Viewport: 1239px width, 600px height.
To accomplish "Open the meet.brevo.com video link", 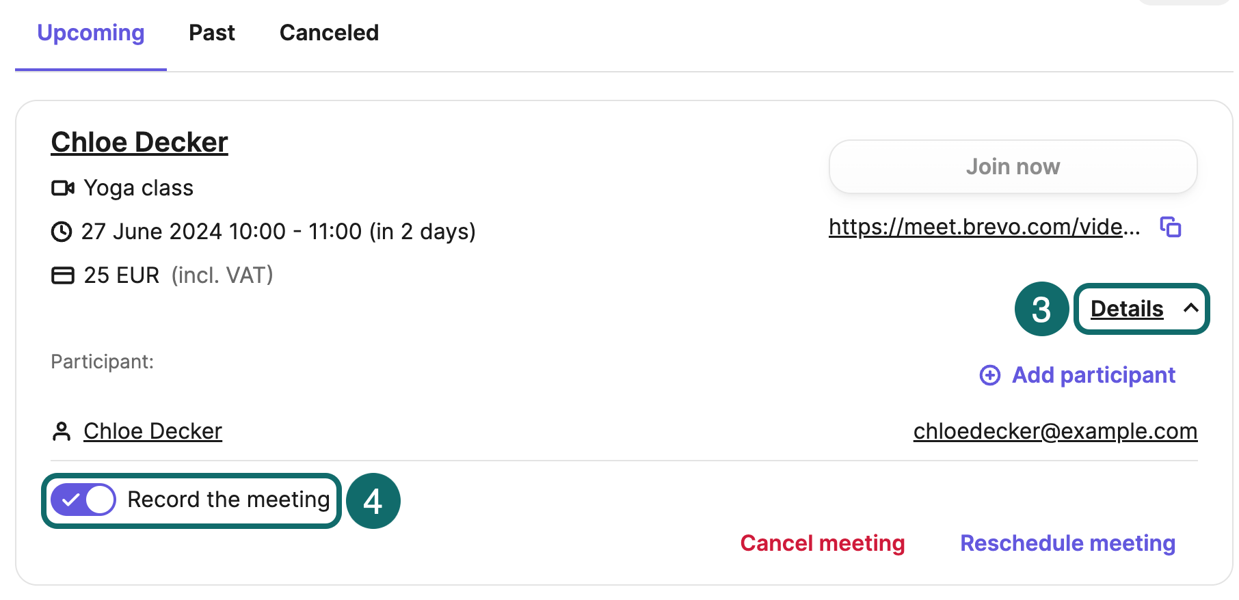I will click(x=984, y=227).
